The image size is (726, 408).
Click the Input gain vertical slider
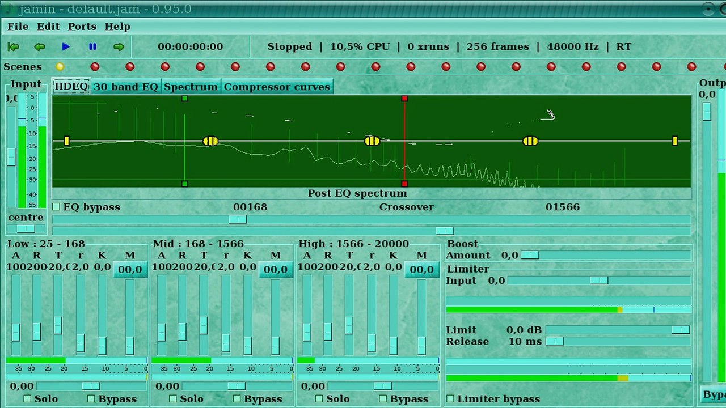click(11, 156)
